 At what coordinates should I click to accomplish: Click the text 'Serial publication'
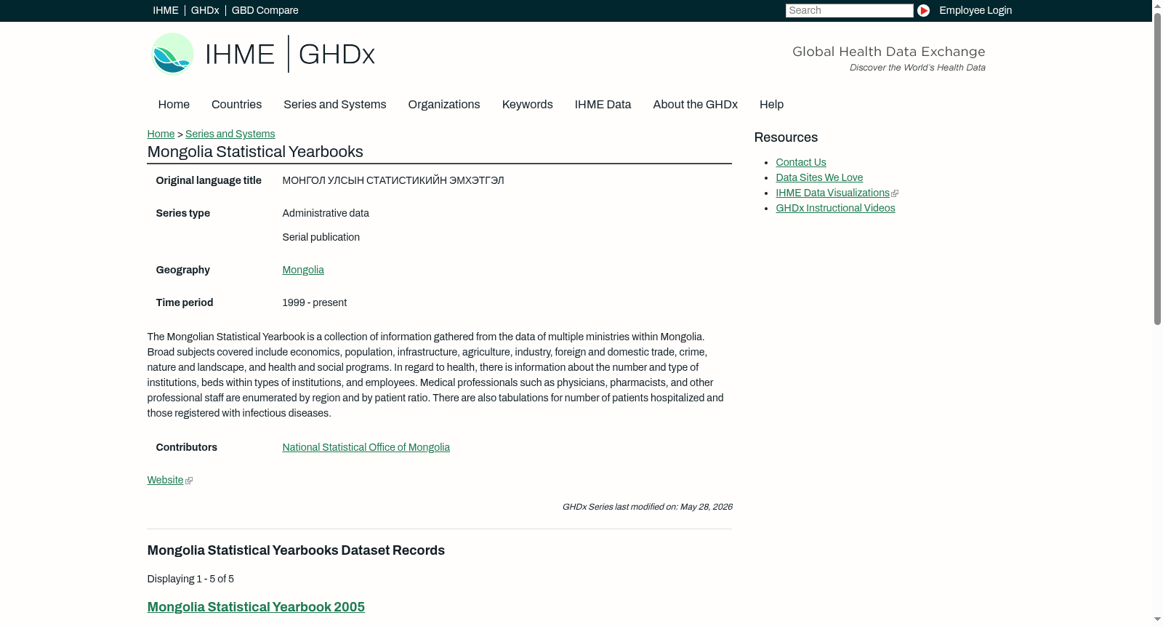[x=321, y=237]
